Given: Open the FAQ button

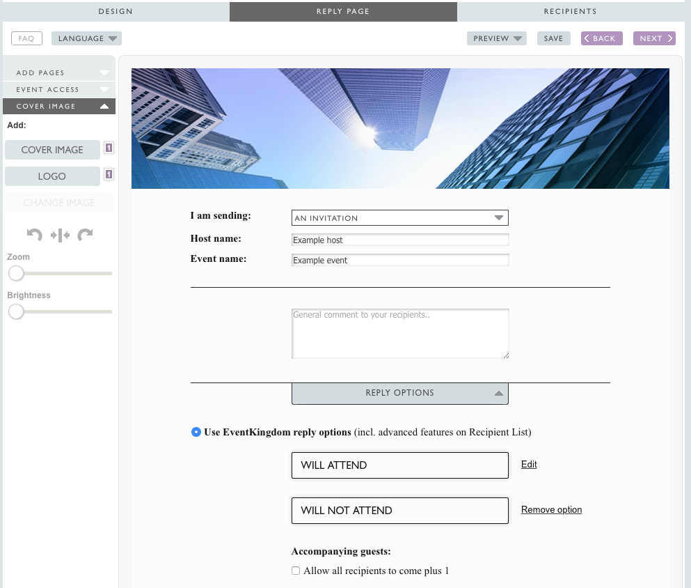Looking at the screenshot, I should click(x=26, y=38).
